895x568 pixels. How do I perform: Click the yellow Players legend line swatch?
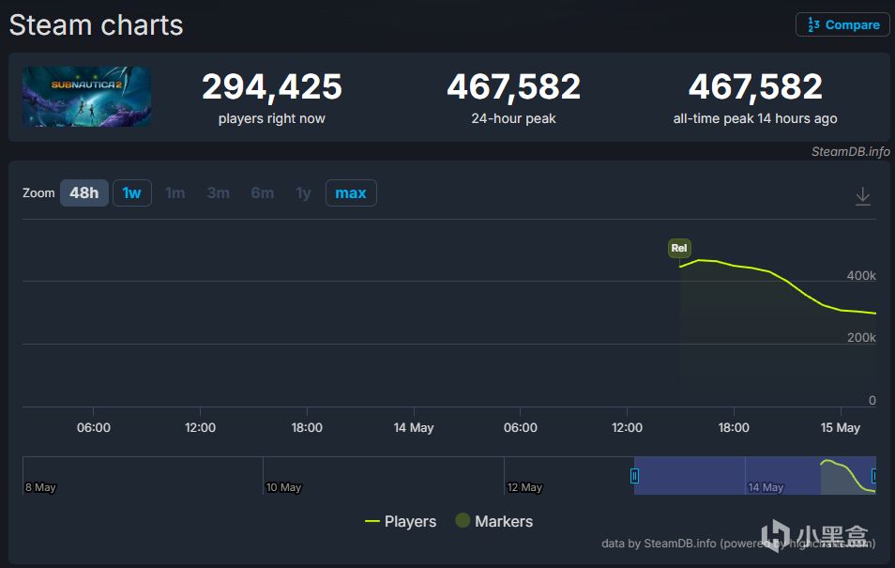[372, 521]
